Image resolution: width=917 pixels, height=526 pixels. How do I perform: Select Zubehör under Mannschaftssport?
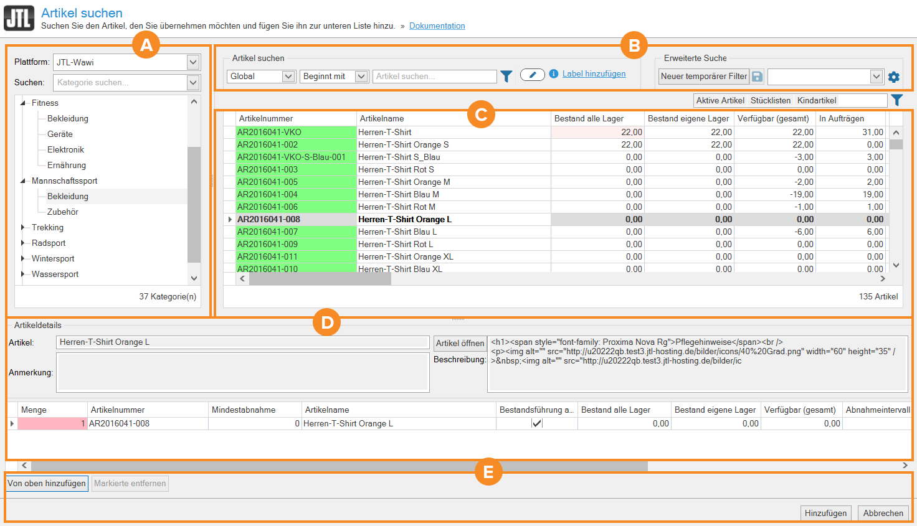click(x=63, y=212)
